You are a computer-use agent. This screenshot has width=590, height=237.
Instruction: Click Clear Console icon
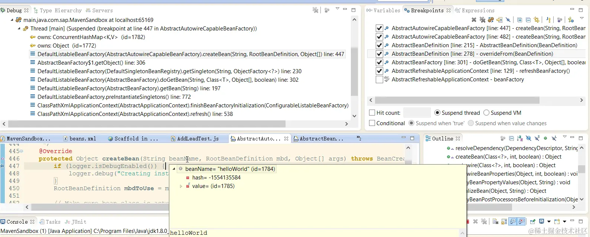click(495, 221)
